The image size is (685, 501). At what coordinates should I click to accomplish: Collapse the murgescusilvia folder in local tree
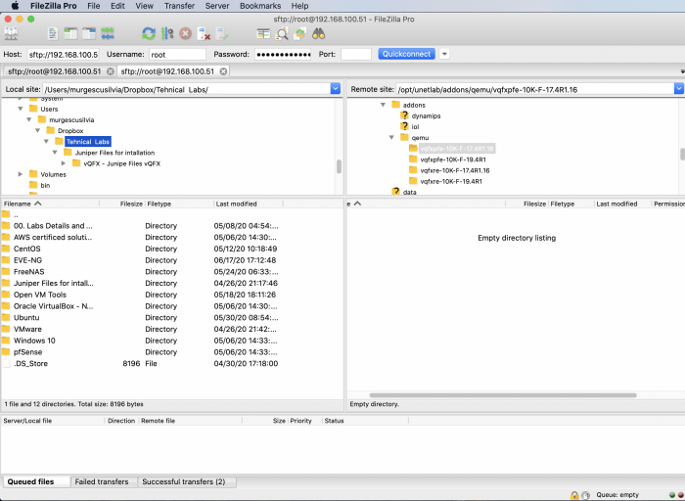[x=29, y=119]
